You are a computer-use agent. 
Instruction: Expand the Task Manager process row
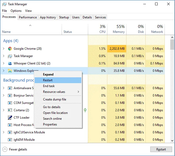[x=4, y=56]
